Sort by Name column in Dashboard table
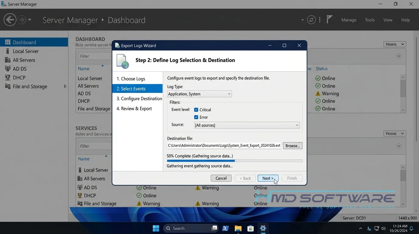419x234 pixels. 84,69
